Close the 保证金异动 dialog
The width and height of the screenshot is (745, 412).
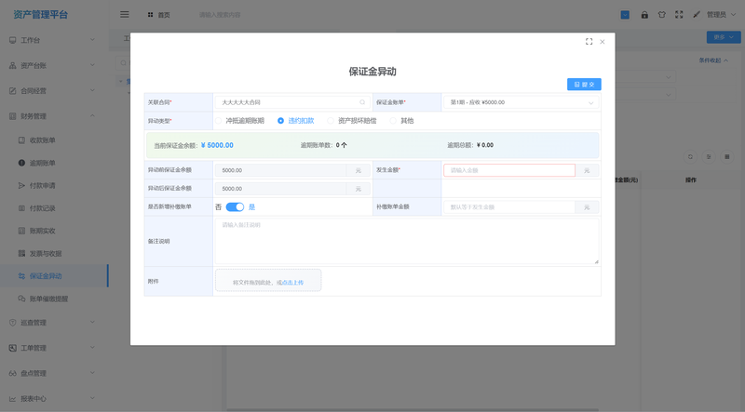[x=603, y=42]
